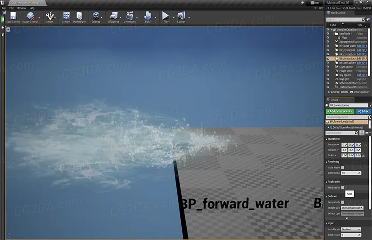The image size is (372, 240).
Task: Enable the Actor Hidden checkbox
Action: pyautogui.click(x=342, y=168)
